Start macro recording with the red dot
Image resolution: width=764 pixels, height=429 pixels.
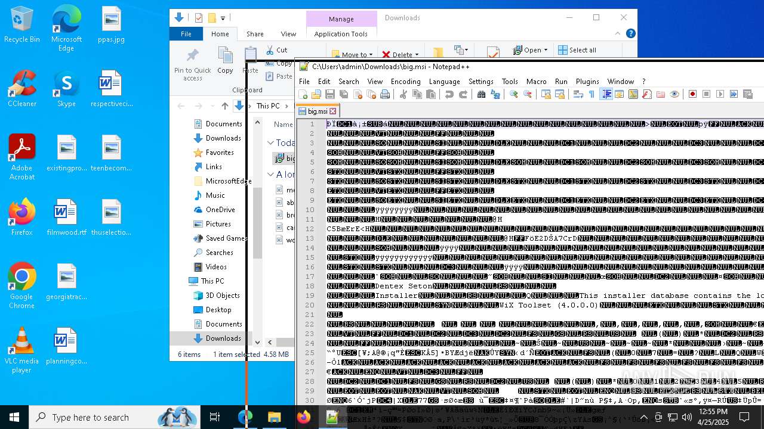click(693, 94)
